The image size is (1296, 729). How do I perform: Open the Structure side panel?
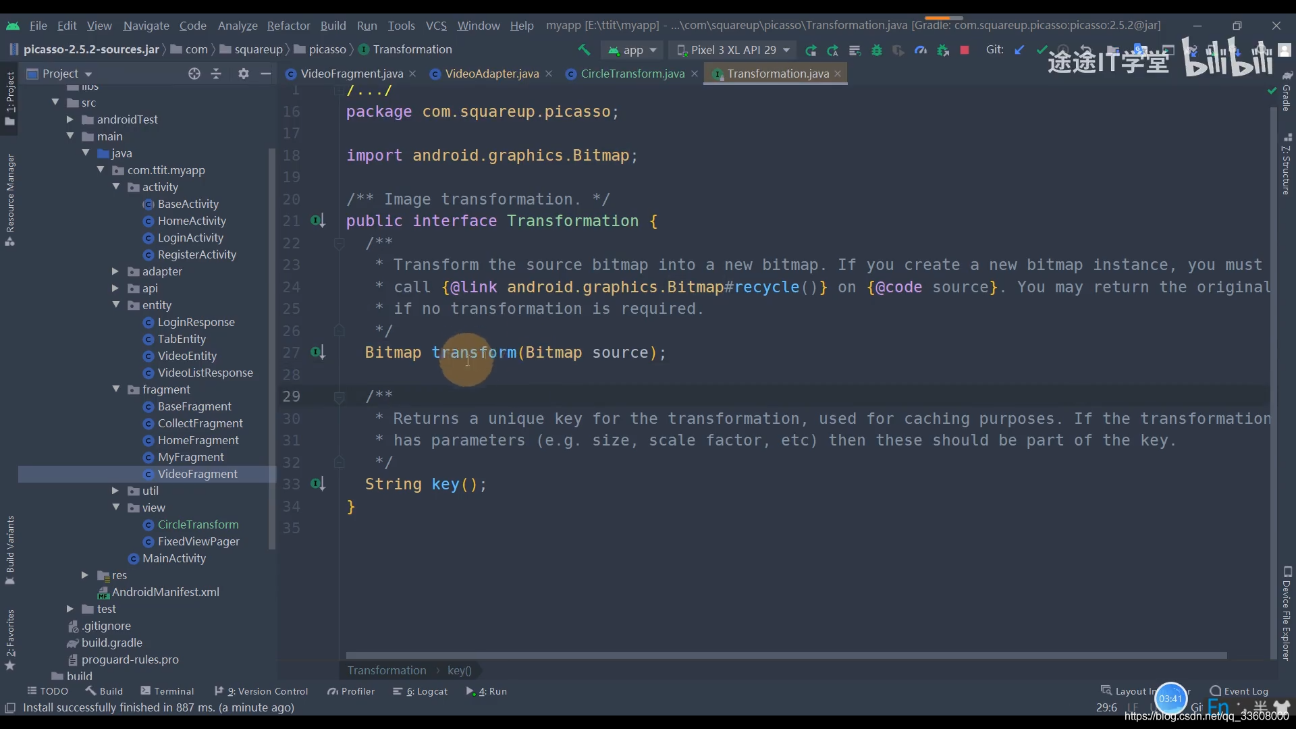pyautogui.click(x=1287, y=165)
